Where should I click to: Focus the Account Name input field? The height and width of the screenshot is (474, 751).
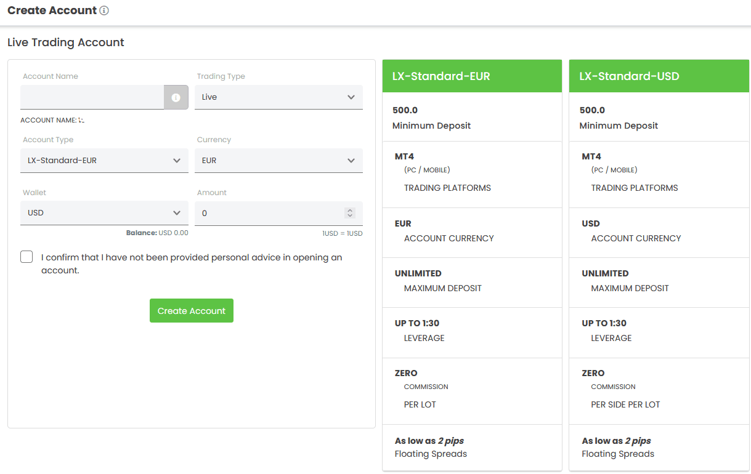pyautogui.click(x=92, y=97)
